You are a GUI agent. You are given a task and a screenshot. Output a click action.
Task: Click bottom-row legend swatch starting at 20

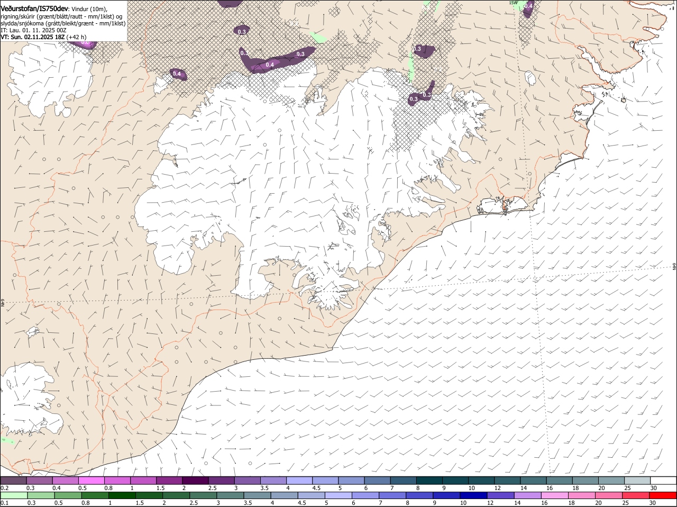pos(608,495)
